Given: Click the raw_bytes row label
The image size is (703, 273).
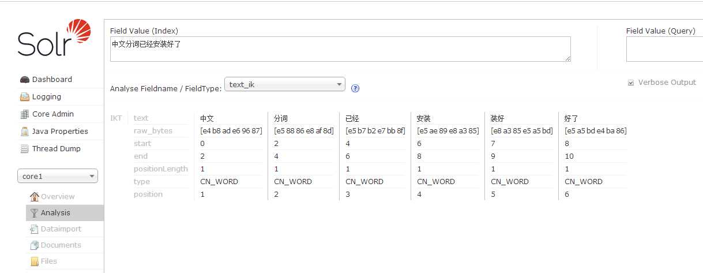Looking at the screenshot, I should pyautogui.click(x=153, y=131).
